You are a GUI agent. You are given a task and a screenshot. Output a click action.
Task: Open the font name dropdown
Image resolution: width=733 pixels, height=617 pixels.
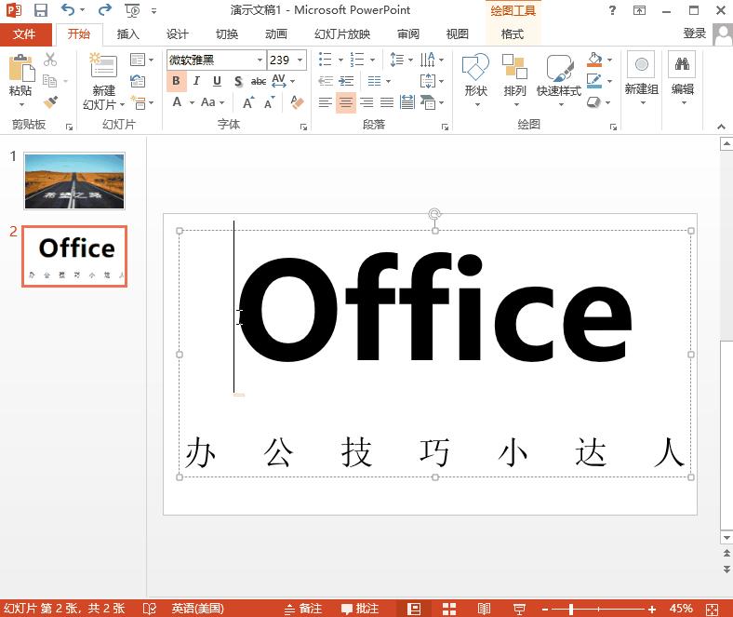(x=260, y=60)
